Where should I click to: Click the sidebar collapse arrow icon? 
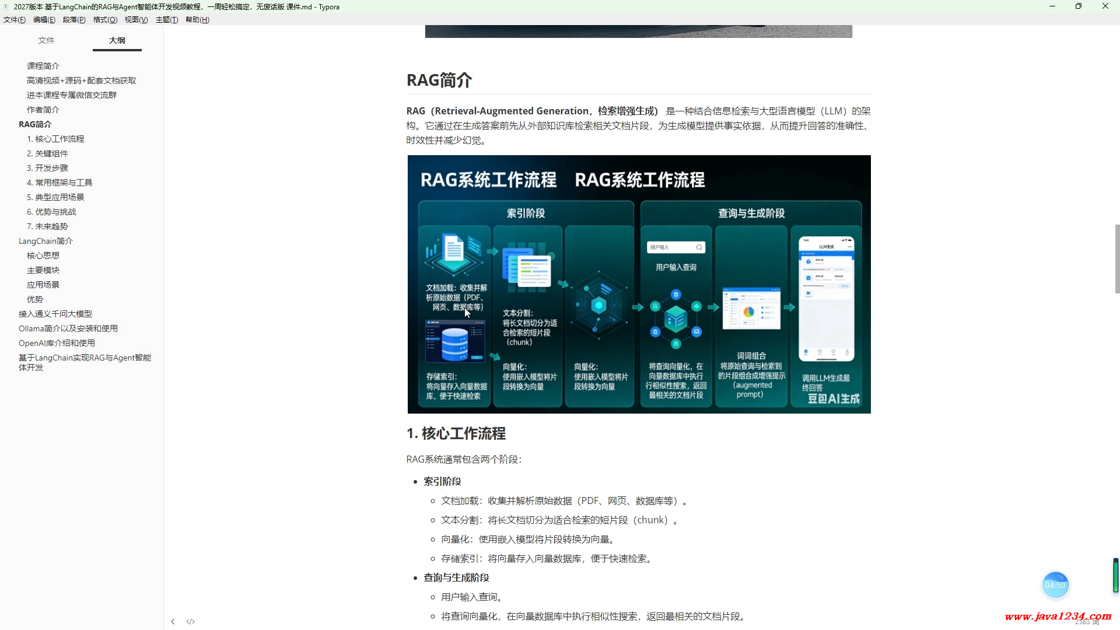coord(173,622)
